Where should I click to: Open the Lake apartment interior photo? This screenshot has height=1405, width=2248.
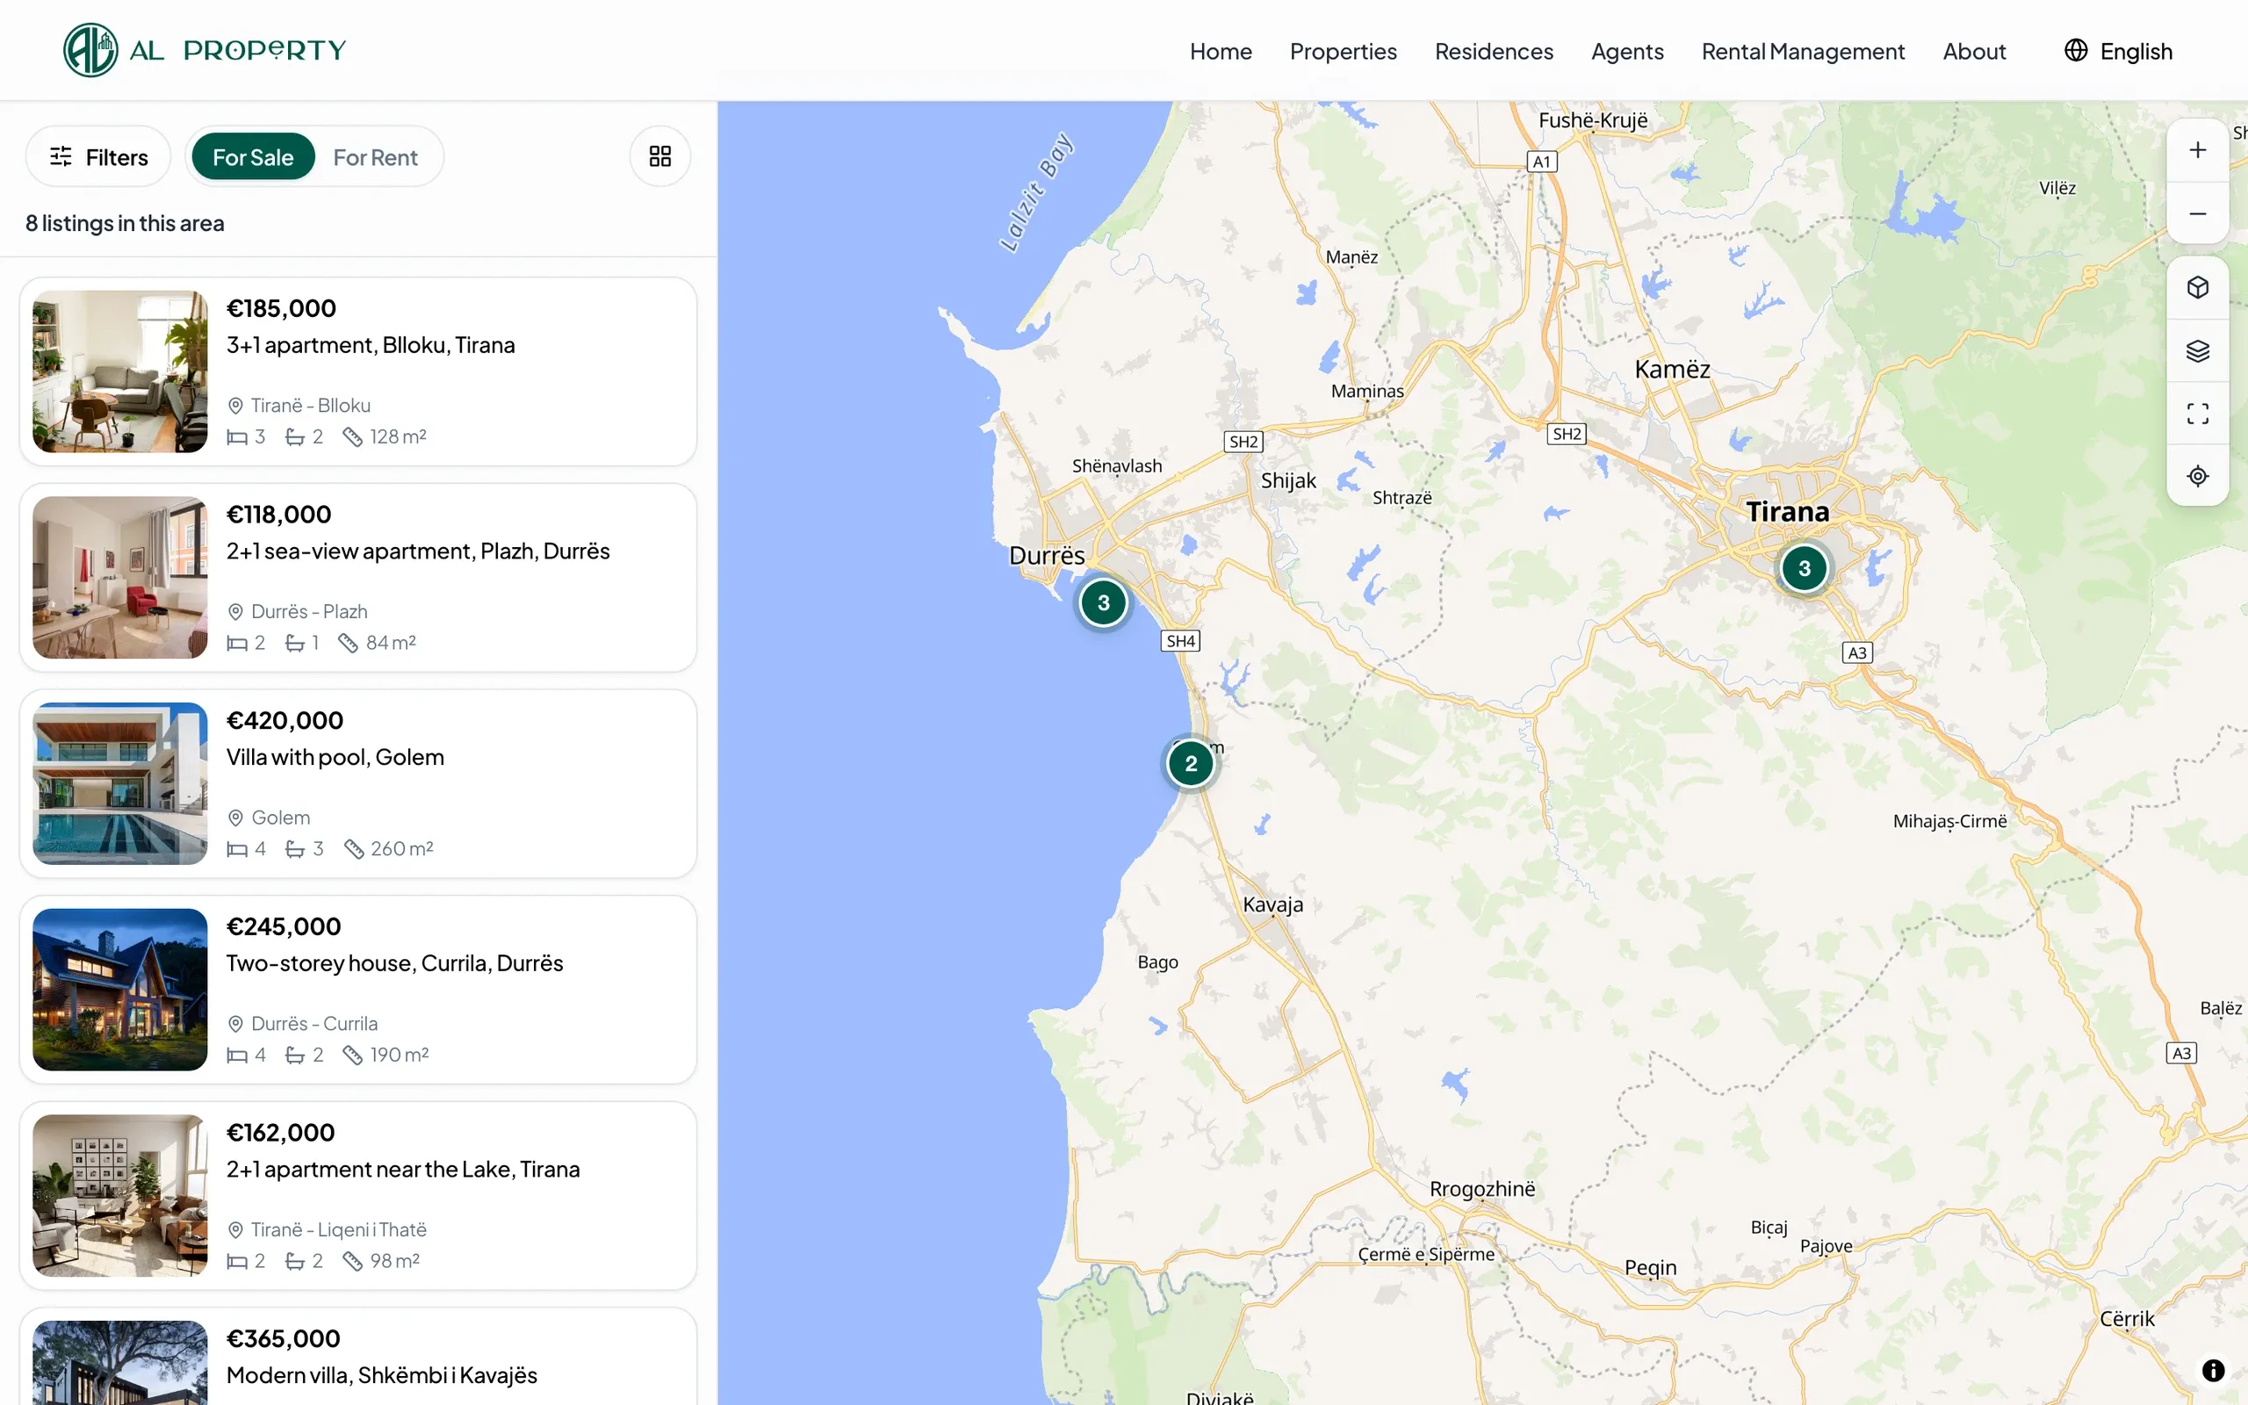pos(119,1196)
